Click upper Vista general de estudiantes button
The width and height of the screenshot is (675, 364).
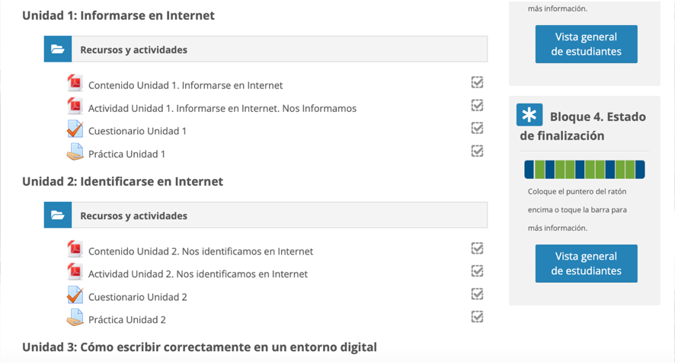586,44
